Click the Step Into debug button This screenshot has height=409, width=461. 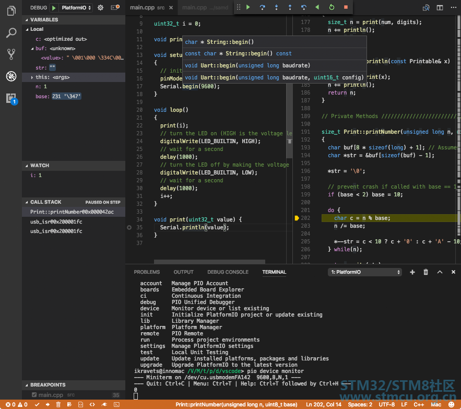[276, 7]
